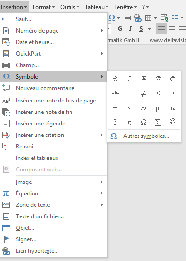186x261 pixels.
Task: Choose Insérer une note de bas de page
Action: click(54, 101)
